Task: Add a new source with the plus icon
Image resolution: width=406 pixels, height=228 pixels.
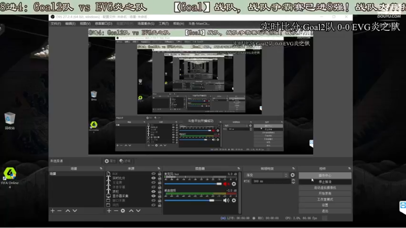Action: (109, 211)
